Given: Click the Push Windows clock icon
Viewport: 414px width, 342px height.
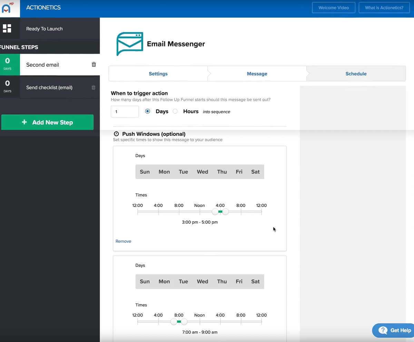Looking at the screenshot, I should point(116,134).
